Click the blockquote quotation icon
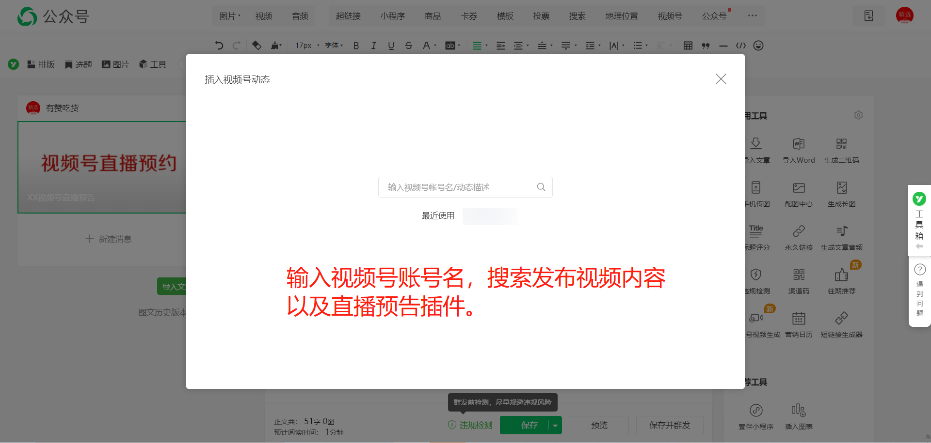Viewport: 931px width, 443px height. pos(706,46)
